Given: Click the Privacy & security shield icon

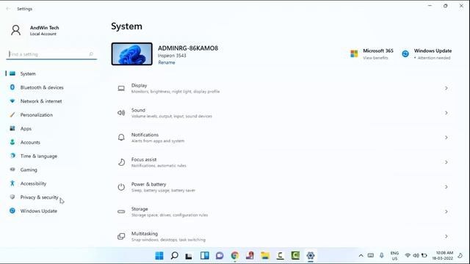Looking at the screenshot, I should click(12, 197).
